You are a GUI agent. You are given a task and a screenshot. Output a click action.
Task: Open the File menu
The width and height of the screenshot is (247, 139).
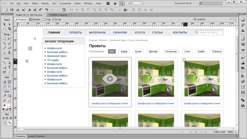(12, 3)
